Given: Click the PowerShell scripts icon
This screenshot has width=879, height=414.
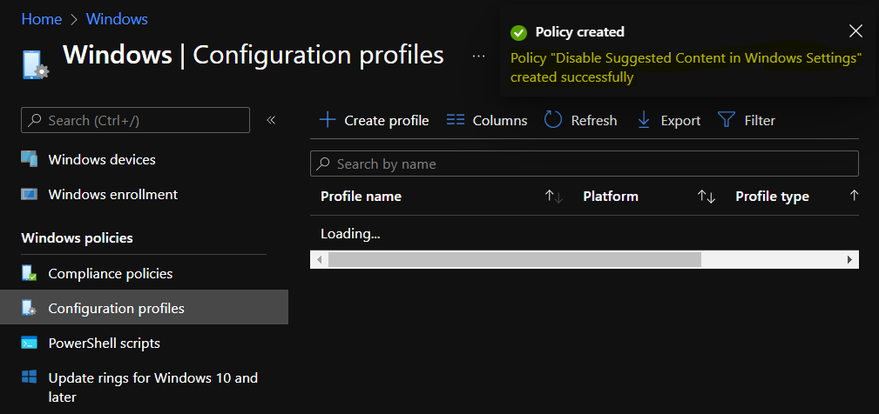Looking at the screenshot, I should 29,343.
